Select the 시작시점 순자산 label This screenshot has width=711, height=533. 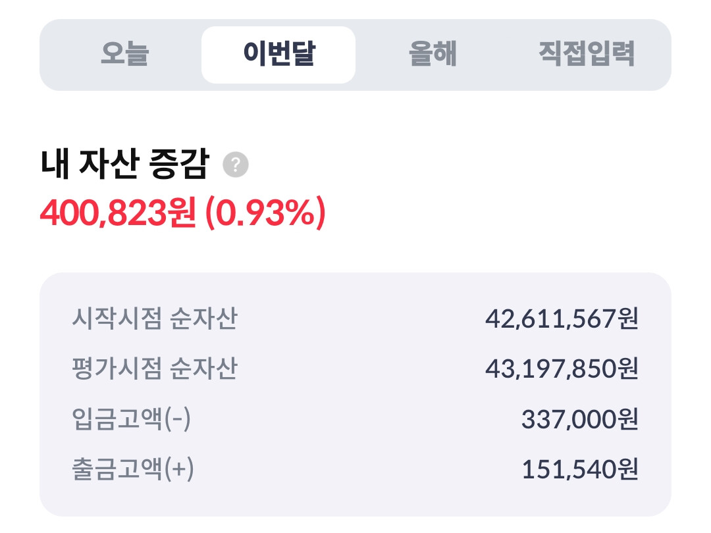point(155,318)
